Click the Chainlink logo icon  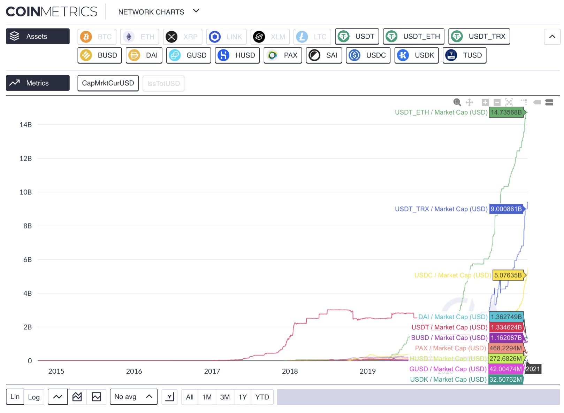point(215,37)
